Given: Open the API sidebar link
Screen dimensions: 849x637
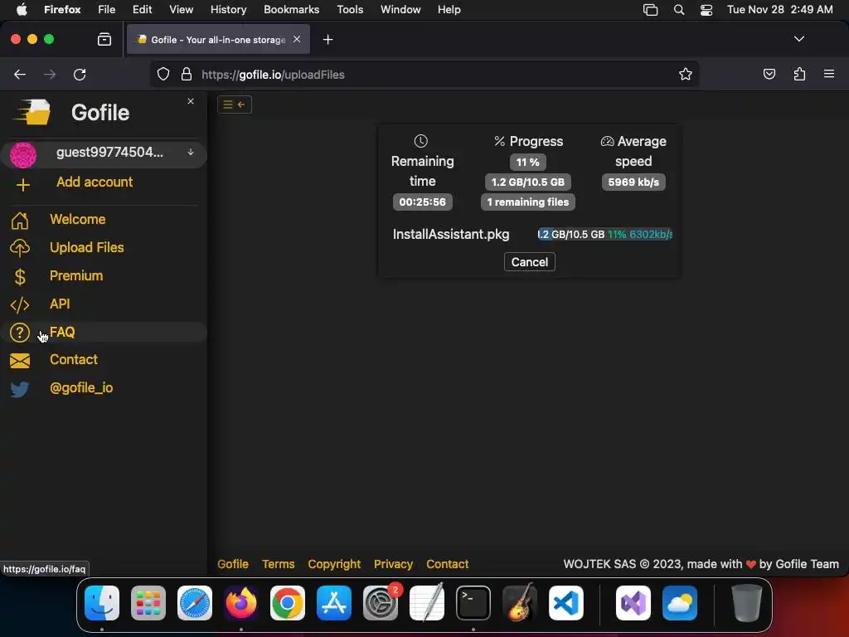Looking at the screenshot, I should point(60,304).
